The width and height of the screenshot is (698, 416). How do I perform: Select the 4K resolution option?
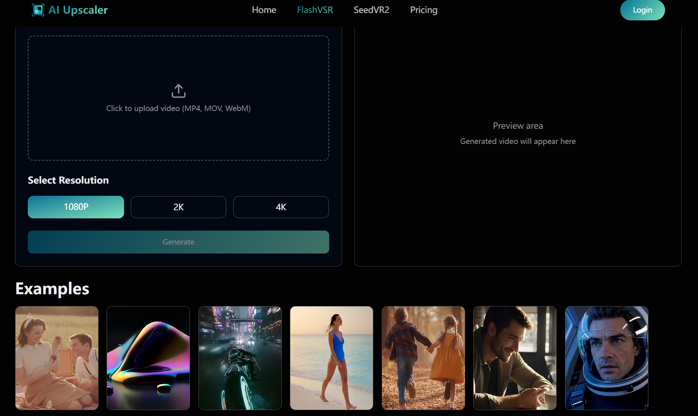(281, 207)
